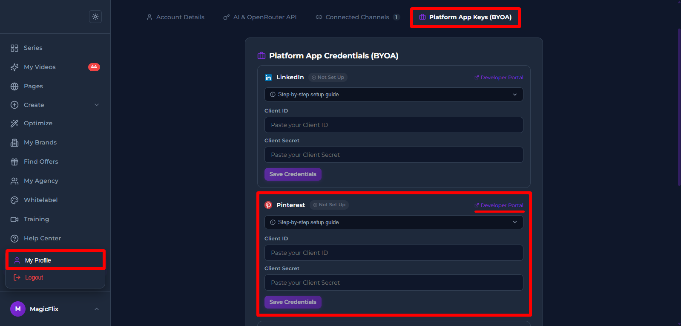The height and width of the screenshot is (326, 681).
Task: Save Credentials for LinkedIn
Action: click(293, 174)
